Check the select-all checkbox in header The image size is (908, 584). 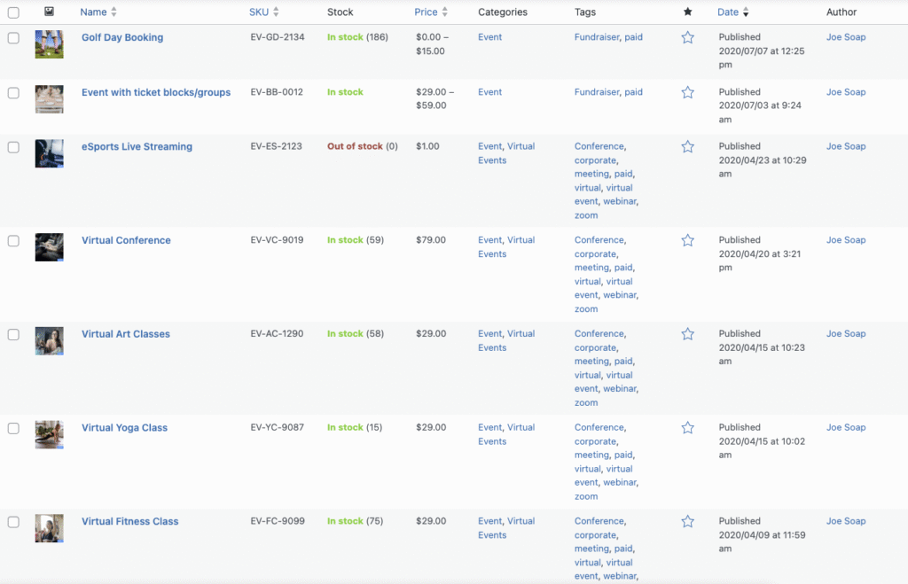point(13,12)
